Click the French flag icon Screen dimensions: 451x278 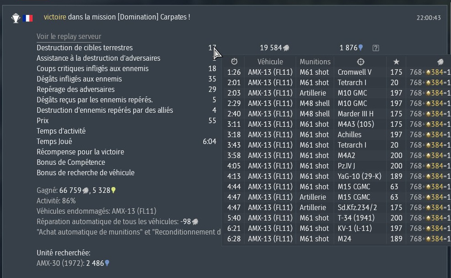click(28, 18)
